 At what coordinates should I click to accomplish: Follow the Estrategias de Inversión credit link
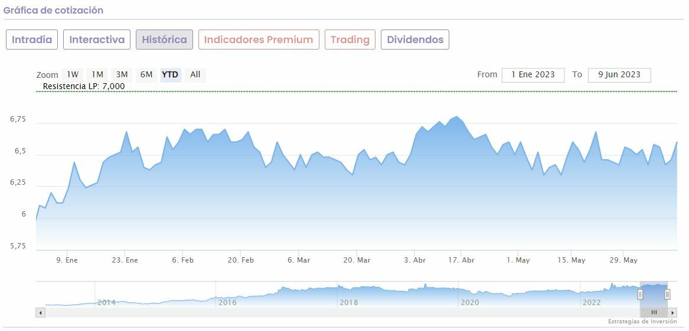click(642, 322)
